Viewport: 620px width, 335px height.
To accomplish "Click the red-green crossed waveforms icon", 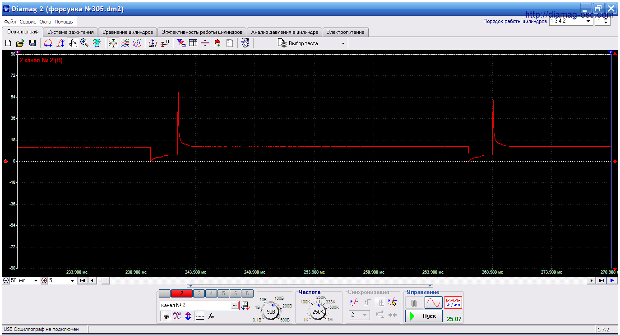I will pyautogui.click(x=113, y=43).
